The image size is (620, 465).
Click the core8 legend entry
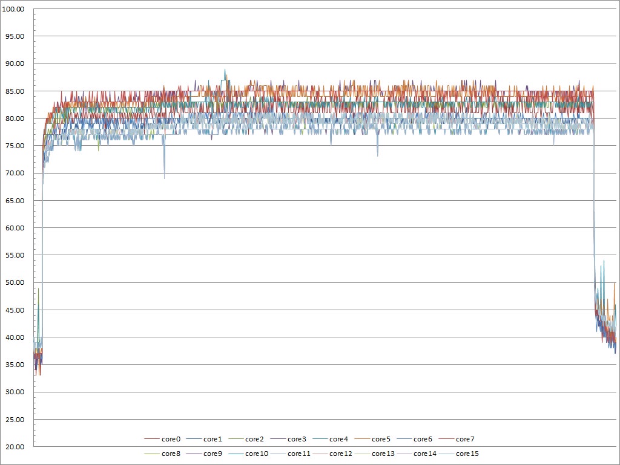[x=171, y=454]
